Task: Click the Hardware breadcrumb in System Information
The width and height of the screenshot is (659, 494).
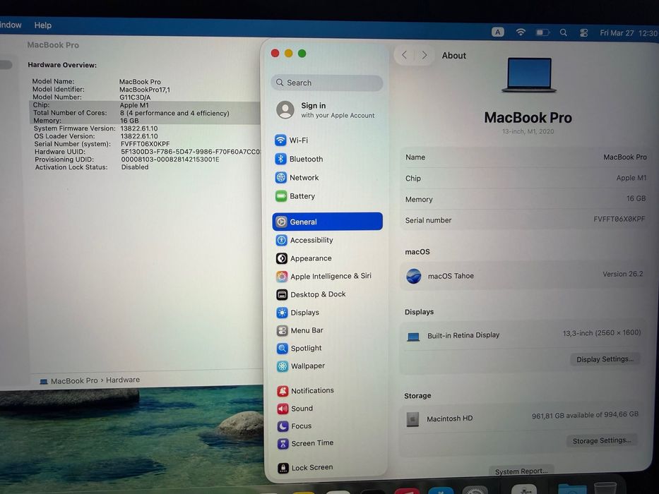Action: point(123,380)
